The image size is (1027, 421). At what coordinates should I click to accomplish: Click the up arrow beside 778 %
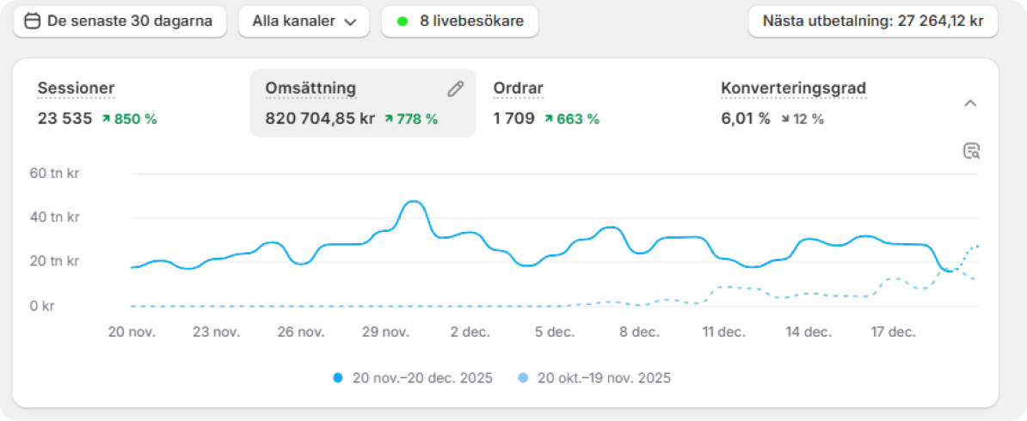(390, 119)
